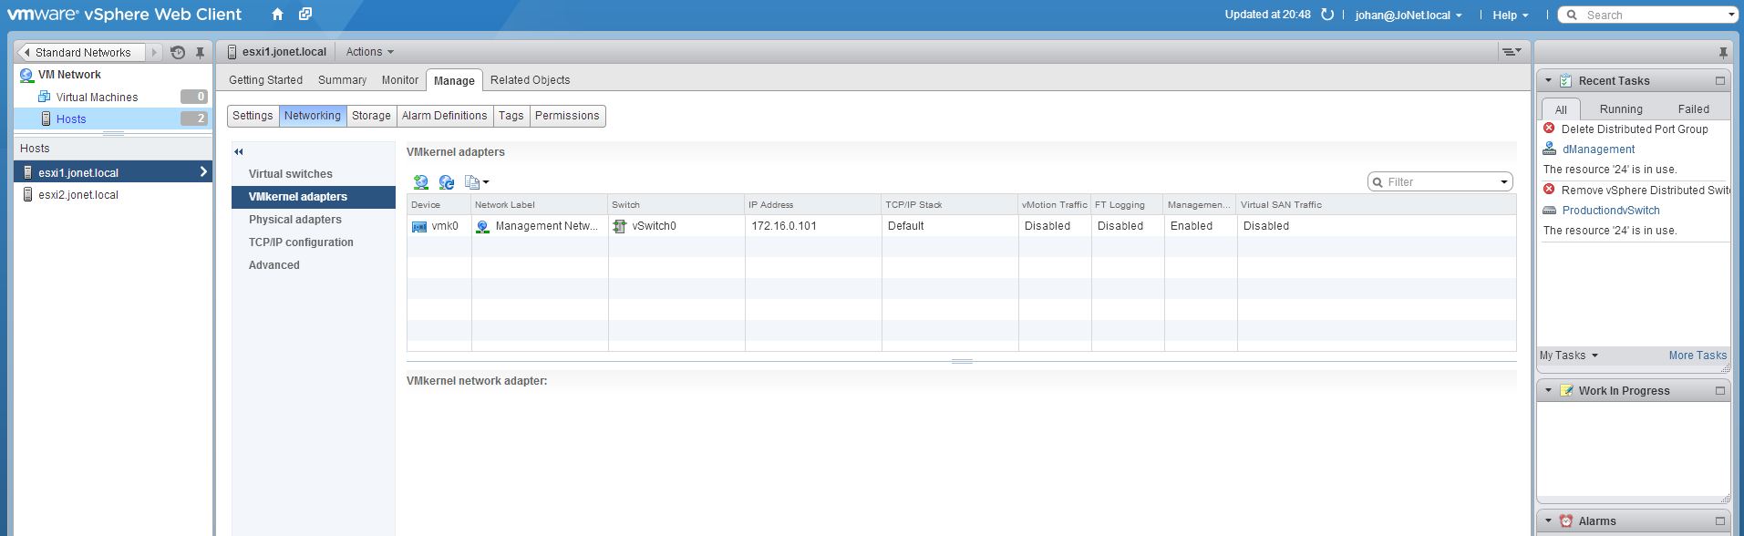The image size is (1744, 536).
Task: Open the ProductiondvSwitch link
Action: click(x=1611, y=211)
